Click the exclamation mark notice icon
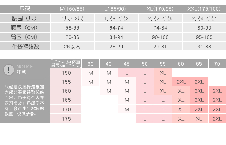The width and height of the screenshot is (226, 145). [9, 69]
